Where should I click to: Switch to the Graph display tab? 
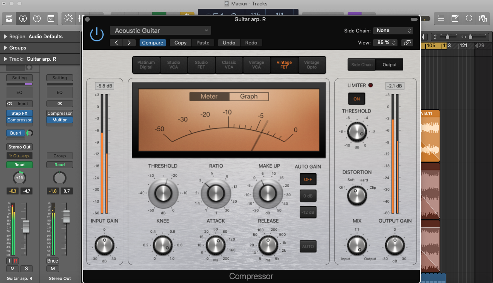click(249, 97)
